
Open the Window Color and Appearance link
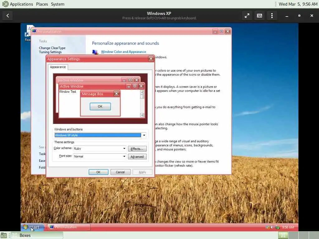pos(123,52)
